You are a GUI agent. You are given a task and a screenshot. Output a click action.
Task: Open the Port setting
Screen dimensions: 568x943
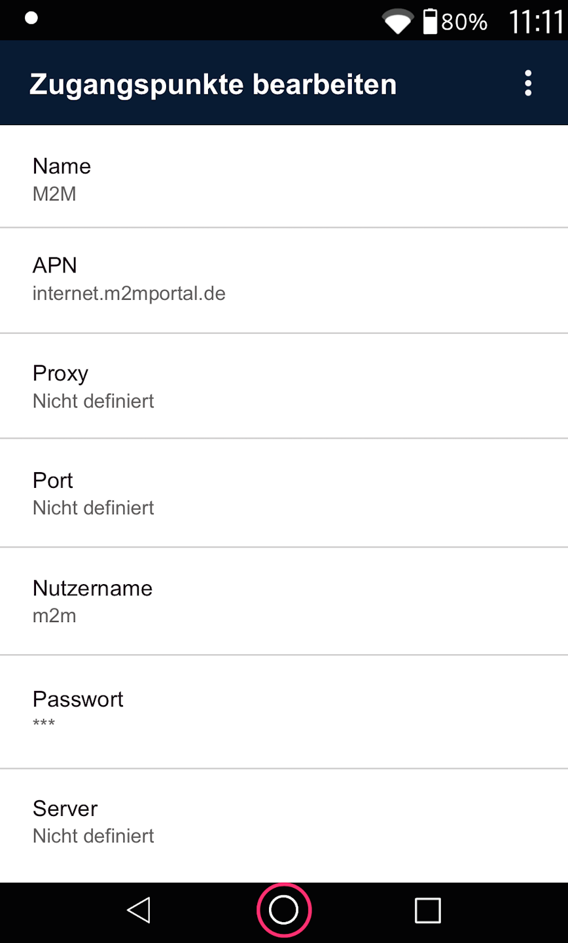click(284, 493)
